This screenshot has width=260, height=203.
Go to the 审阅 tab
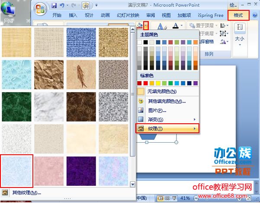151,15
